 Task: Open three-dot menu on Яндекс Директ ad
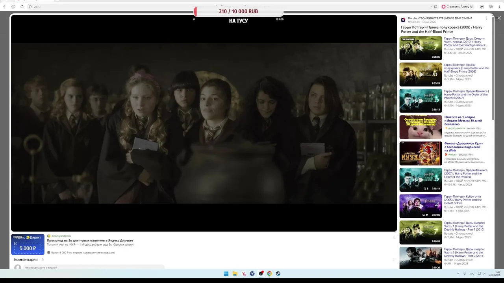(x=394, y=237)
